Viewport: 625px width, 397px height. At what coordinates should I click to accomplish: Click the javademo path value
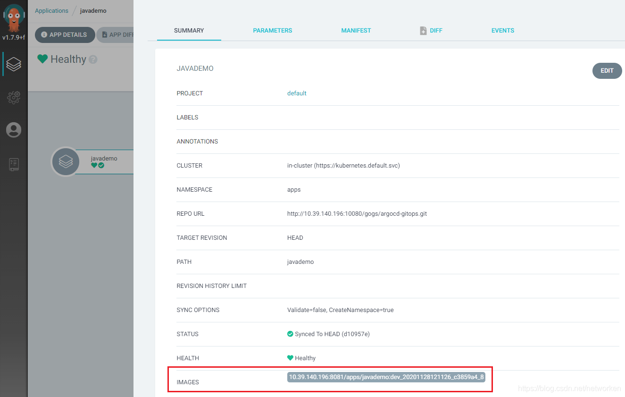[x=300, y=262]
